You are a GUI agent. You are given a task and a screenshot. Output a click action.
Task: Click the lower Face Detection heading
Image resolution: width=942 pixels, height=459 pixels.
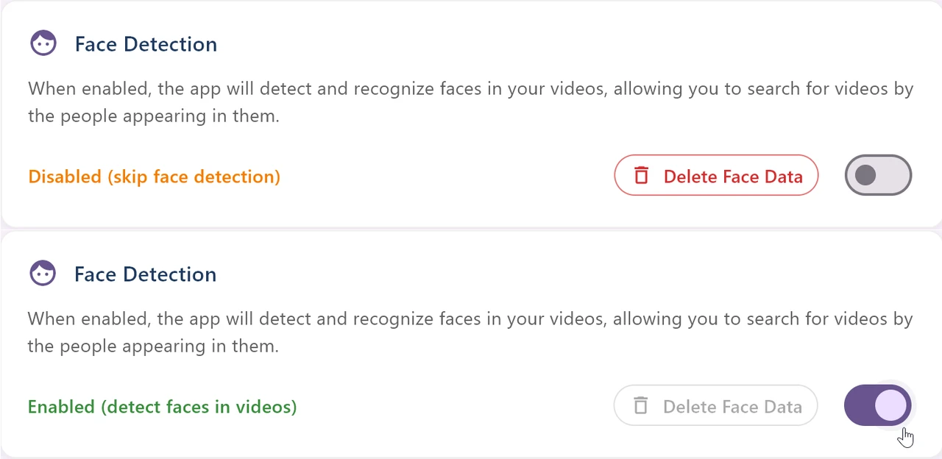click(145, 274)
